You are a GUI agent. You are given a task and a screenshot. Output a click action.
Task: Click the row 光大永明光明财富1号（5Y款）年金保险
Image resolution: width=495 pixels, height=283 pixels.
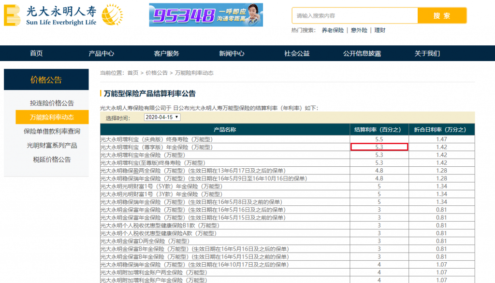[287, 187]
